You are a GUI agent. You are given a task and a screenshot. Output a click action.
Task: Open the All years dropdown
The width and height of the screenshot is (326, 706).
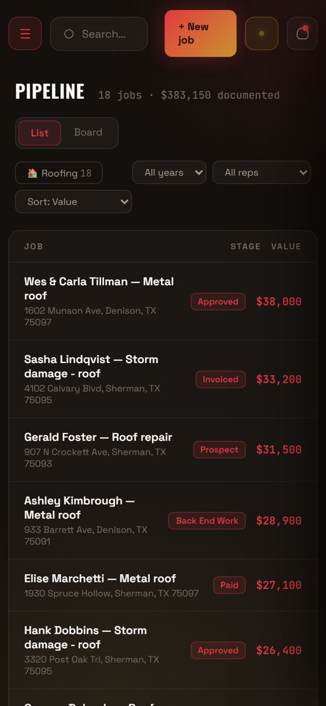(169, 172)
